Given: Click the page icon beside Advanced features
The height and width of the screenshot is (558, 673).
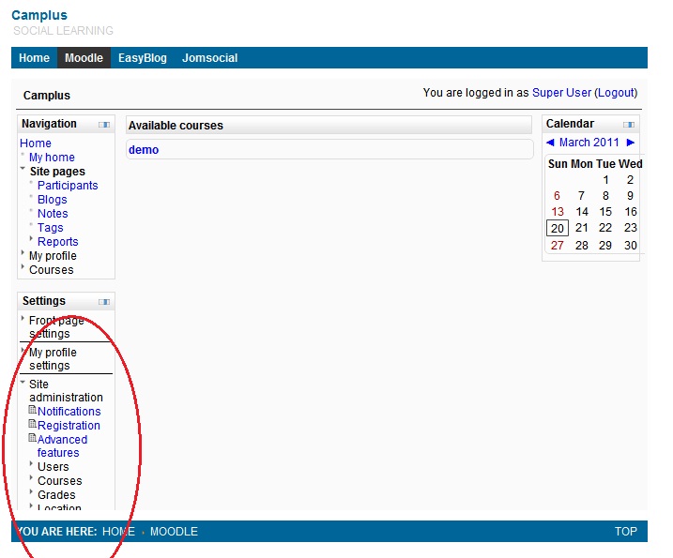Looking at the screenshot, I should click(x=33, y=439).
